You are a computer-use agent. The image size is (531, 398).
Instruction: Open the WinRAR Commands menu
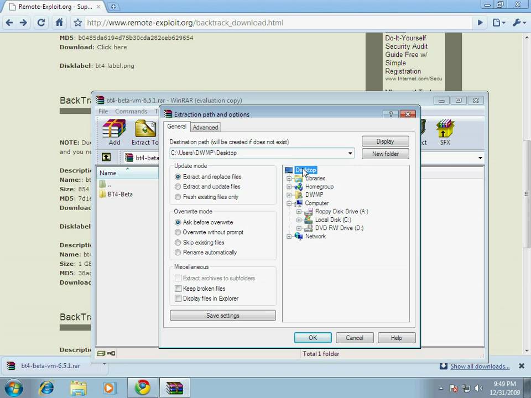coord(131,111)
